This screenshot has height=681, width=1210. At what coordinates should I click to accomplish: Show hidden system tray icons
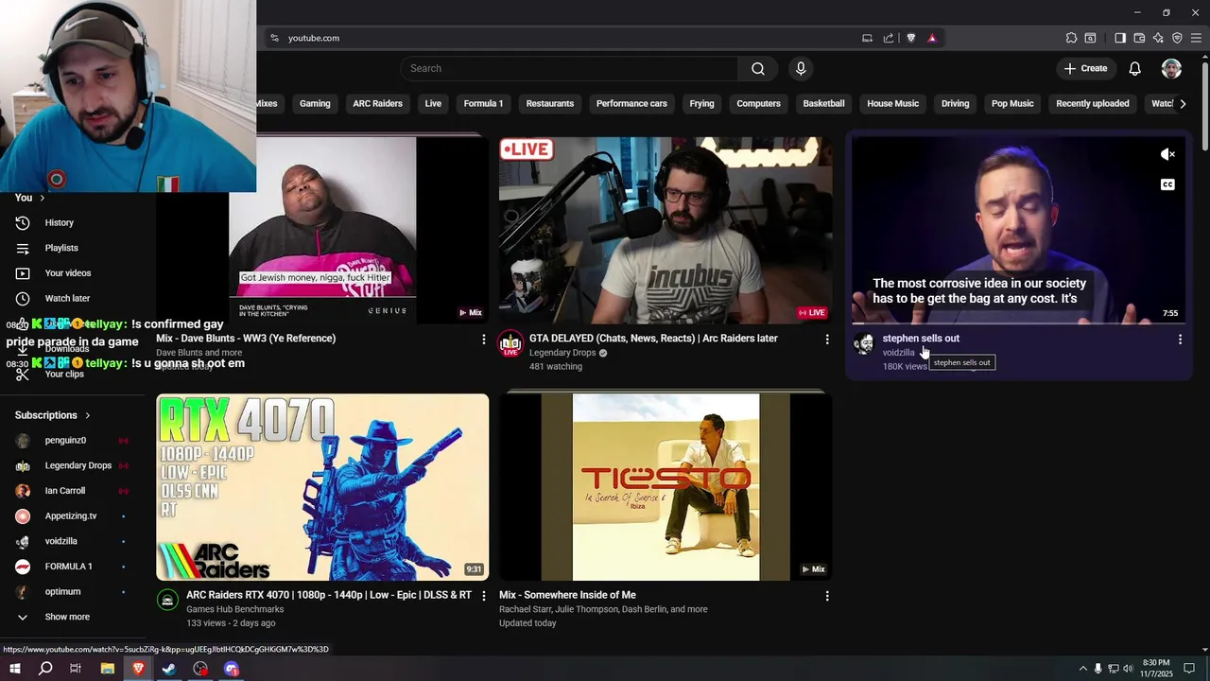(x=1082, y=669)
